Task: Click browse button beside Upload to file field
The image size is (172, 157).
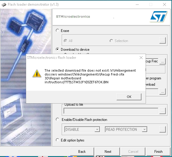Action: tap(162, 111)
